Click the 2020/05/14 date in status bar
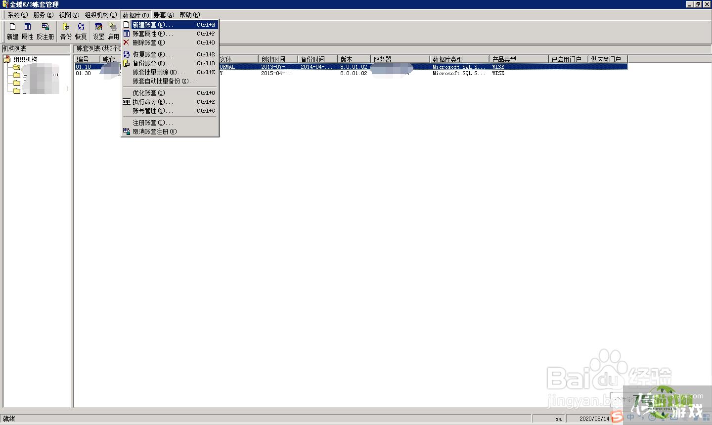This screenshot has width=712, height=425. point(594,419)
